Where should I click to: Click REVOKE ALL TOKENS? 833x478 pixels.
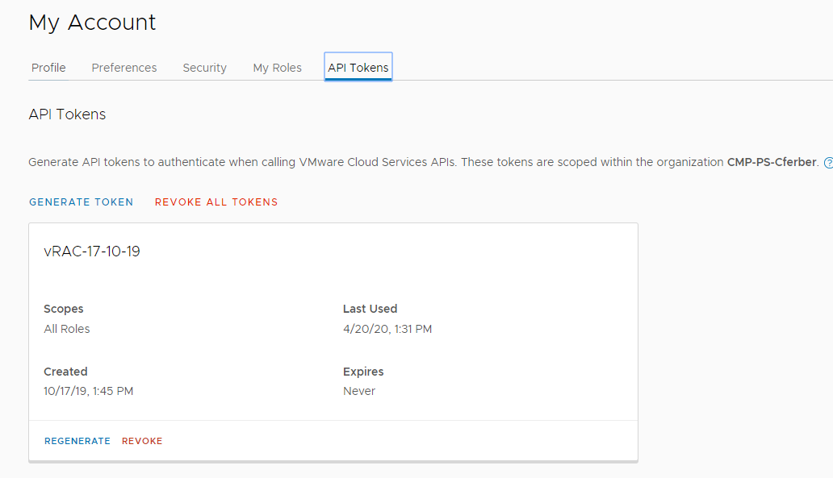(x=216, y=202)
